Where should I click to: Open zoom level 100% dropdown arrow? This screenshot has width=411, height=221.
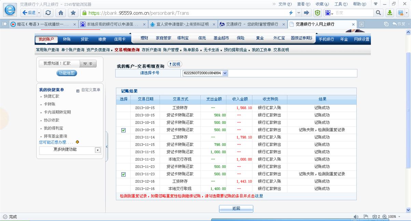399,217
